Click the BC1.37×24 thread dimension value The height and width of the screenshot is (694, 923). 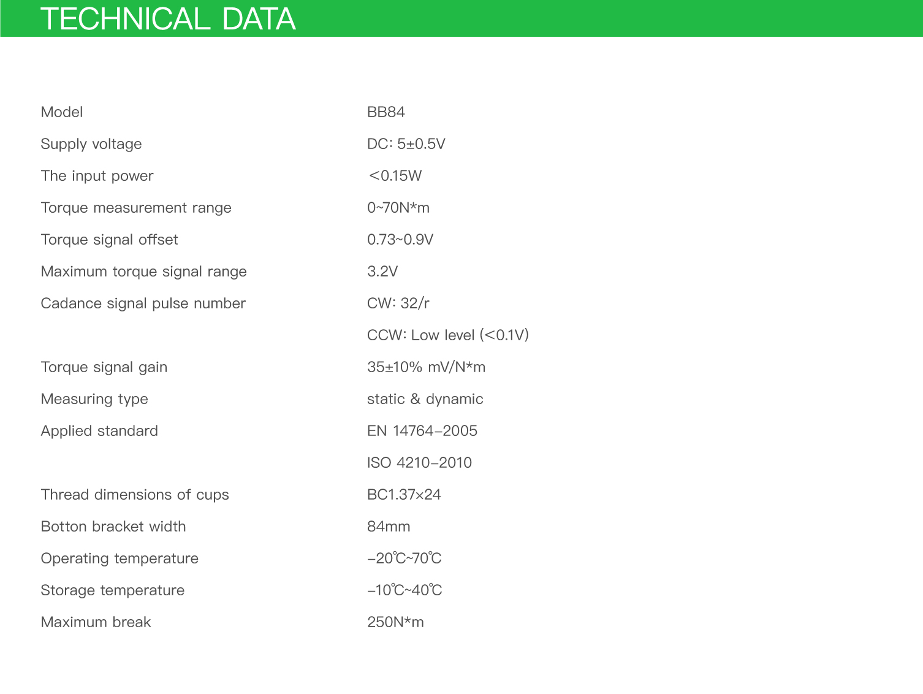click(404, 495)
